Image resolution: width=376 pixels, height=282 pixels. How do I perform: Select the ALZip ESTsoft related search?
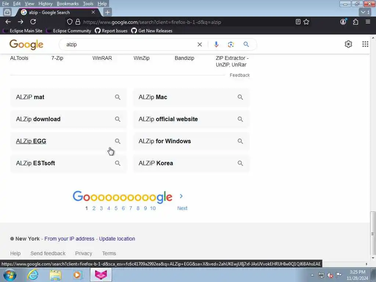(x=69, y=163)
